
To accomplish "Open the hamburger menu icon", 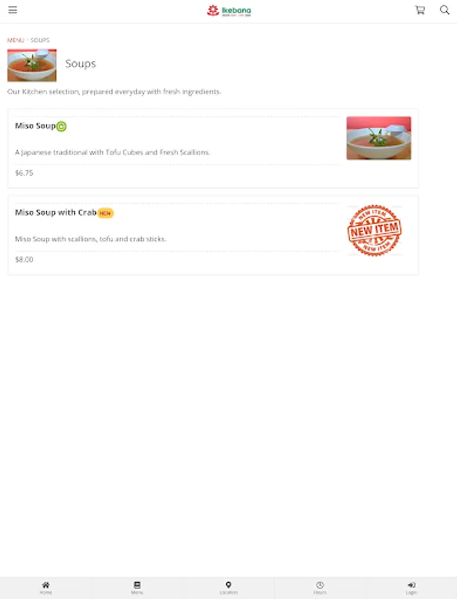I will [x=13, y=10].
